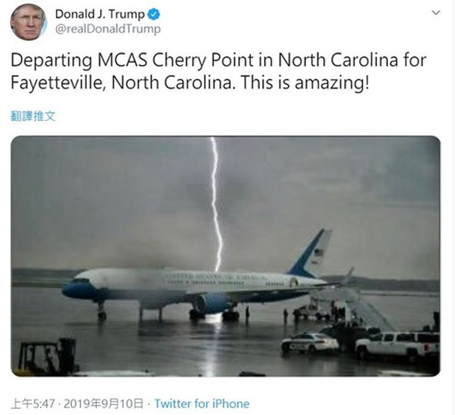Click the 翻譯推文 translate link
The width and height of the screenshot is (455, 415).
coord(32,116)
